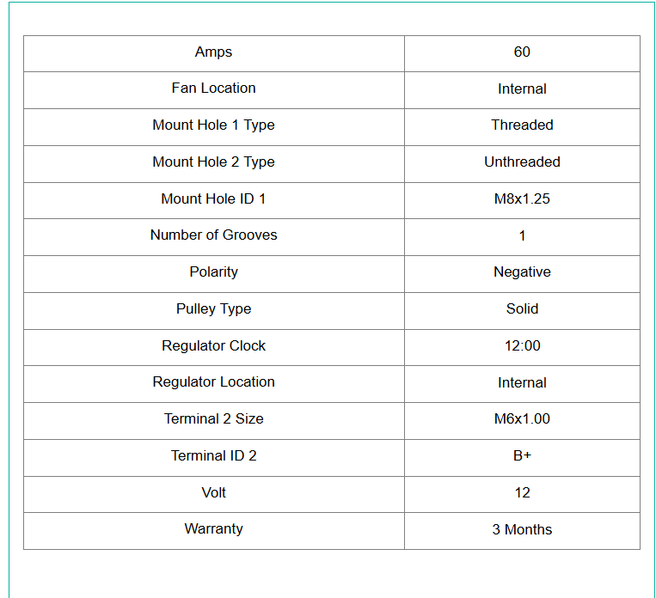This screenshot has height=598, width=656.
Task: Click the Terminal 2 Size label
Action: coord(213,419)
